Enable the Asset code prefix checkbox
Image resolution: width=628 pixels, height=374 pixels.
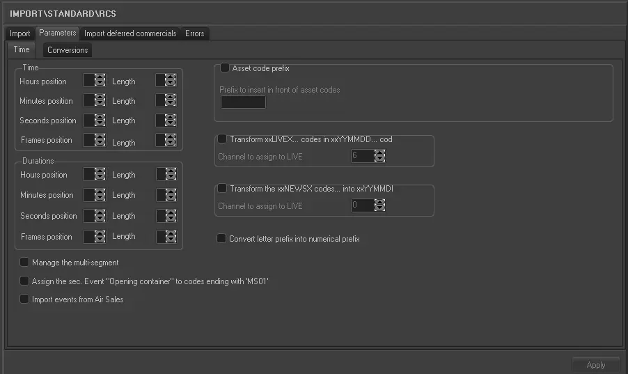pyautogui.click(x=225, y=68)
